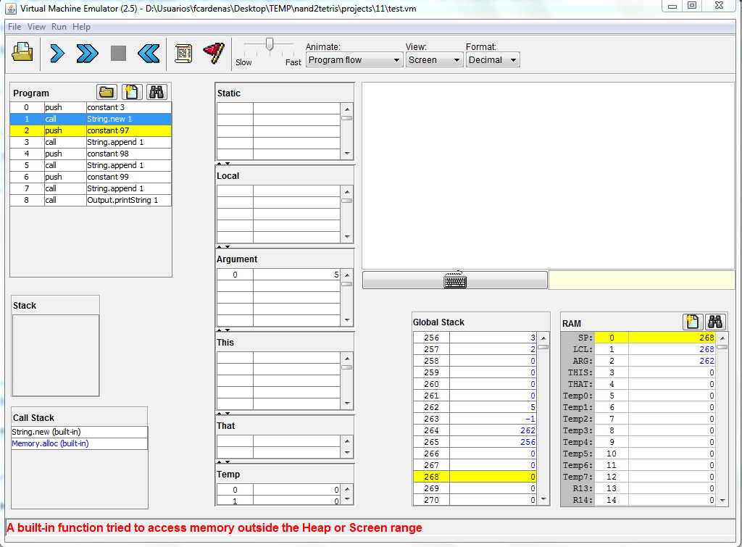Viewport: 742px width, 547px height.
Task: Open the Run menu
Action: [59, 27]
